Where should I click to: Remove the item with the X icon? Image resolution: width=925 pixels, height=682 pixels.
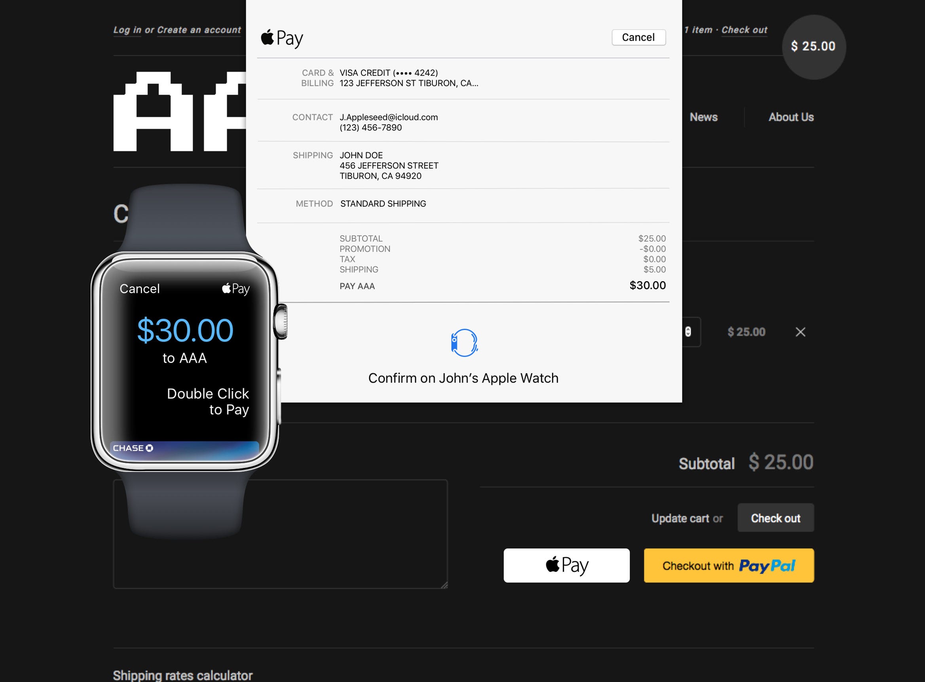point(800,332)
